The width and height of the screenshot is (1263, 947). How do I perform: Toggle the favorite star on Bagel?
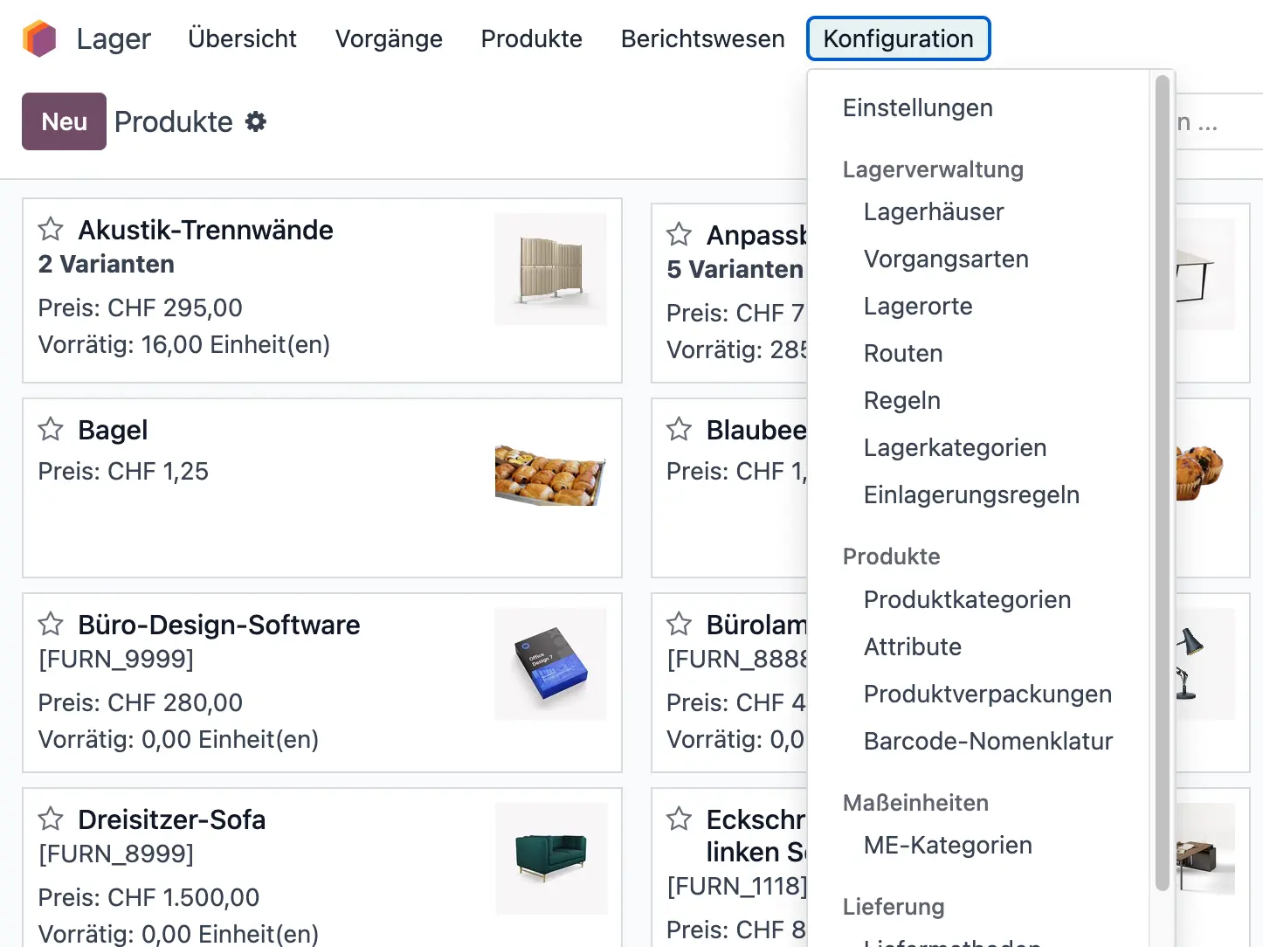pyautogui.click(x=50, y=429)
